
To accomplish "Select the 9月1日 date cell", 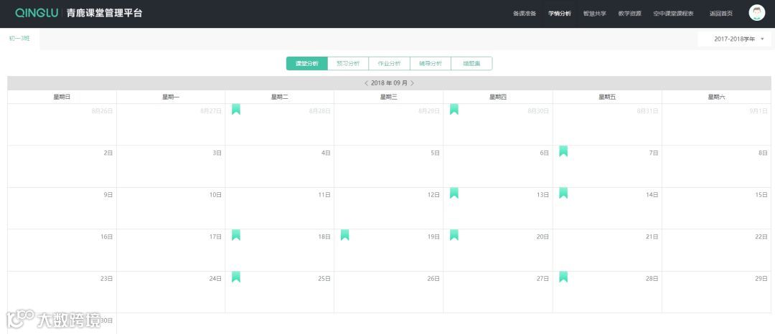I will click(716, 124).
